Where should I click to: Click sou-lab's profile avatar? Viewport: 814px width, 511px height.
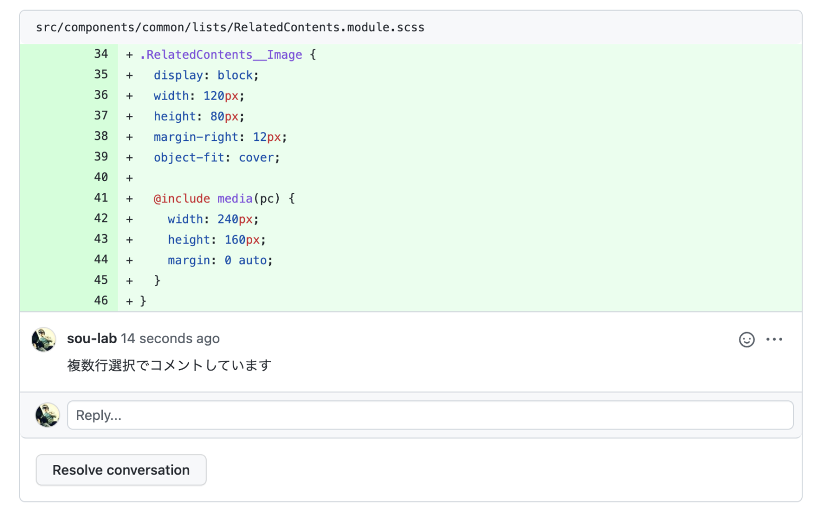(x=43, y=339)
